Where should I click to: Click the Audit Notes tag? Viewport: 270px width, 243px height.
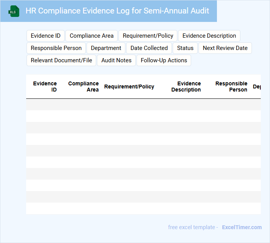(x=116, y=60)
